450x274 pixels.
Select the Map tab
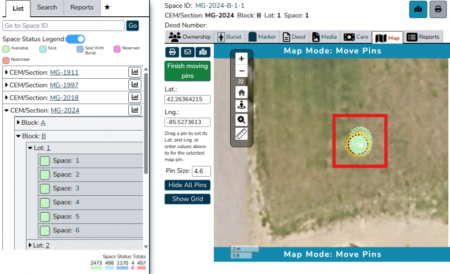click(x=388, y=38)
